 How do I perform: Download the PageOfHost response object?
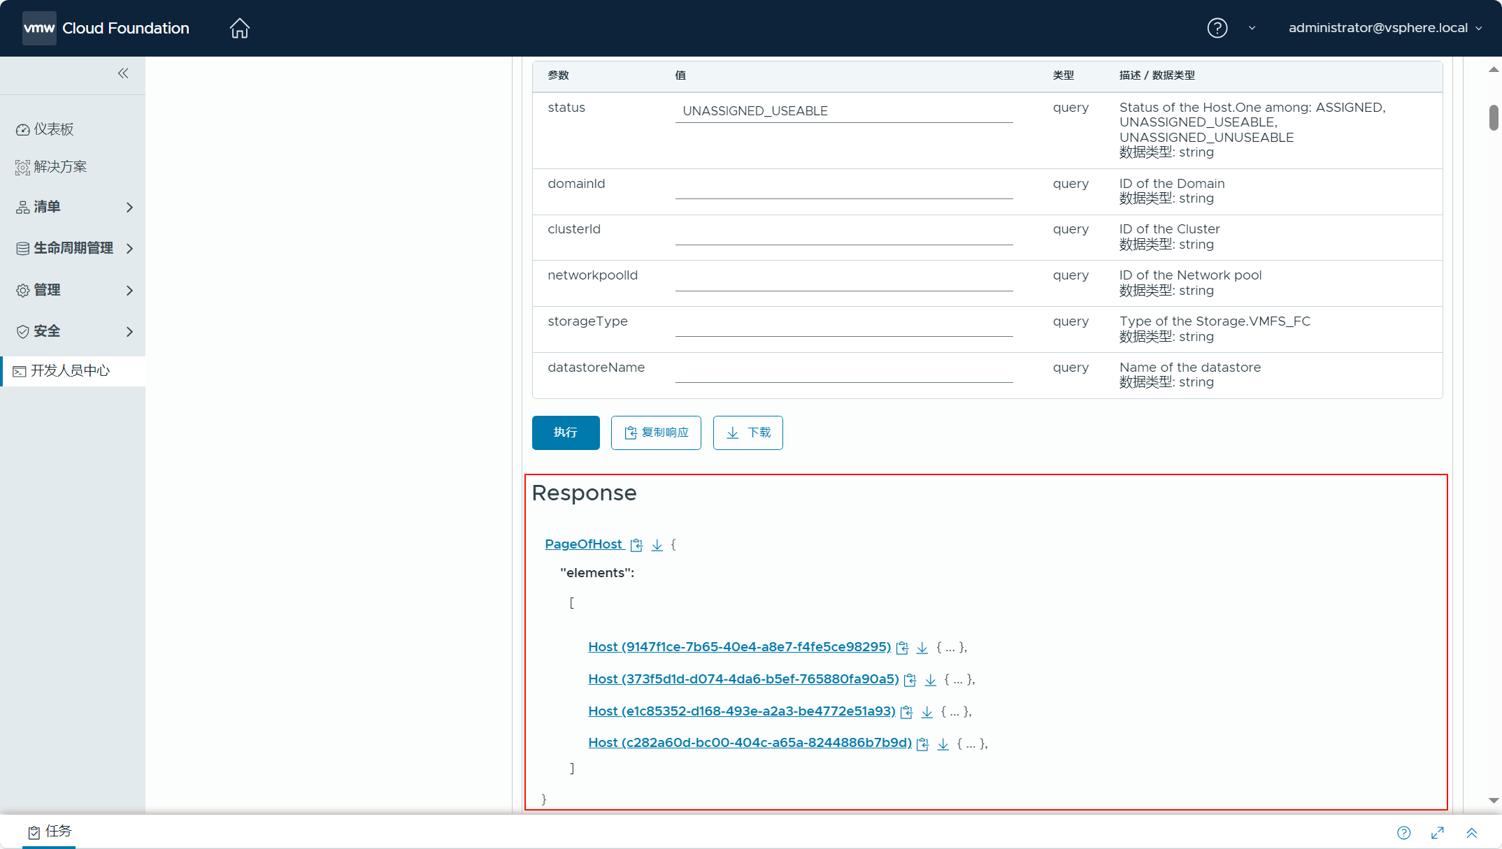pos(657,545)
